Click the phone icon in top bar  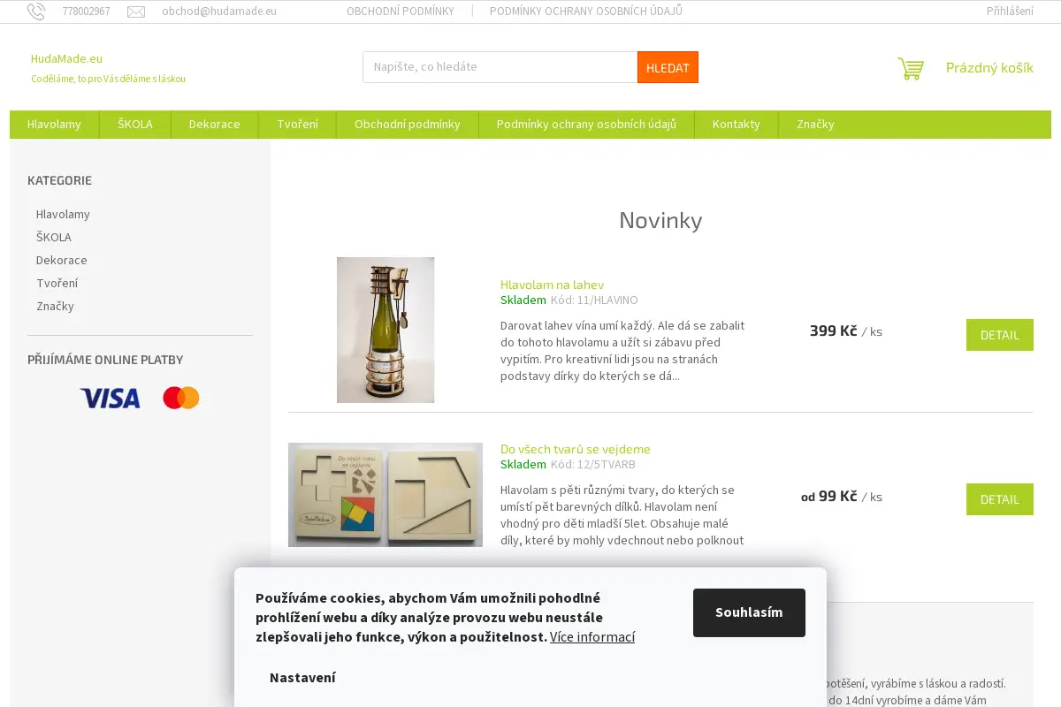pos(36,11)
